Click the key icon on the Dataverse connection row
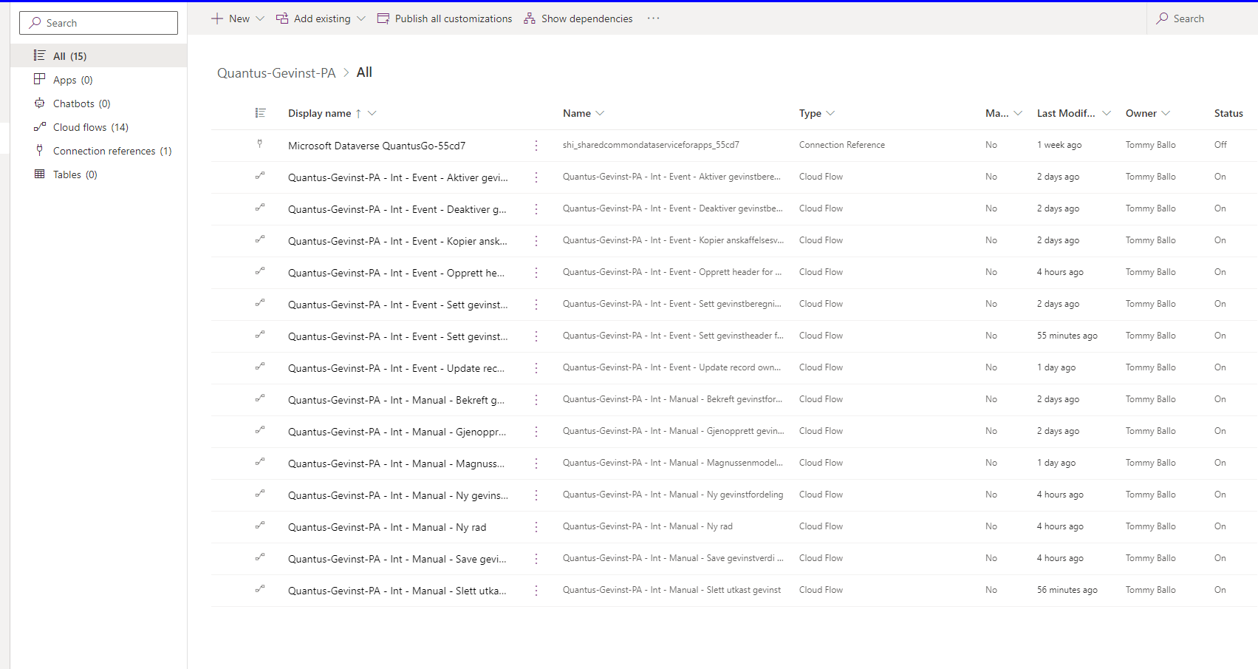 click(x=261, y=144)
